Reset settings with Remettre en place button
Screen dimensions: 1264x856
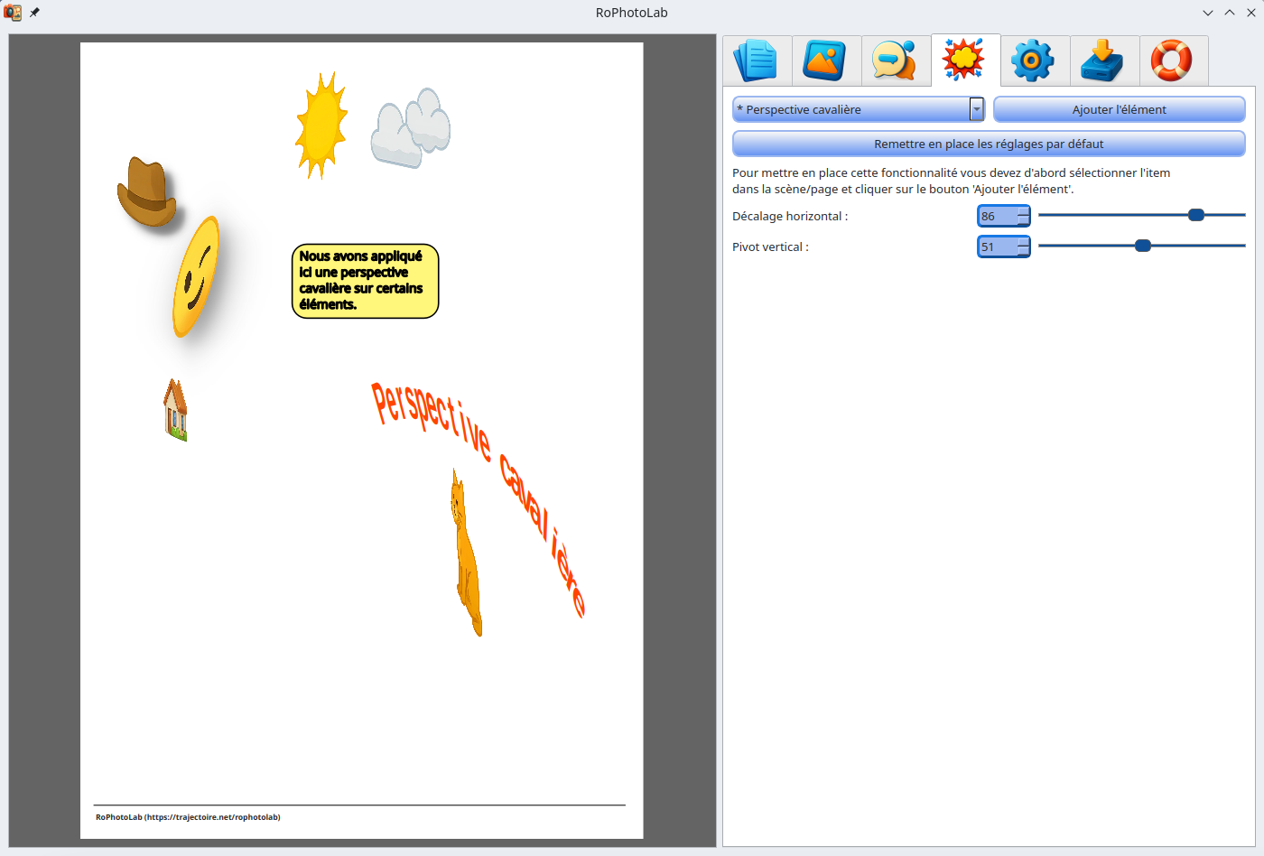(x=989, y=144)
